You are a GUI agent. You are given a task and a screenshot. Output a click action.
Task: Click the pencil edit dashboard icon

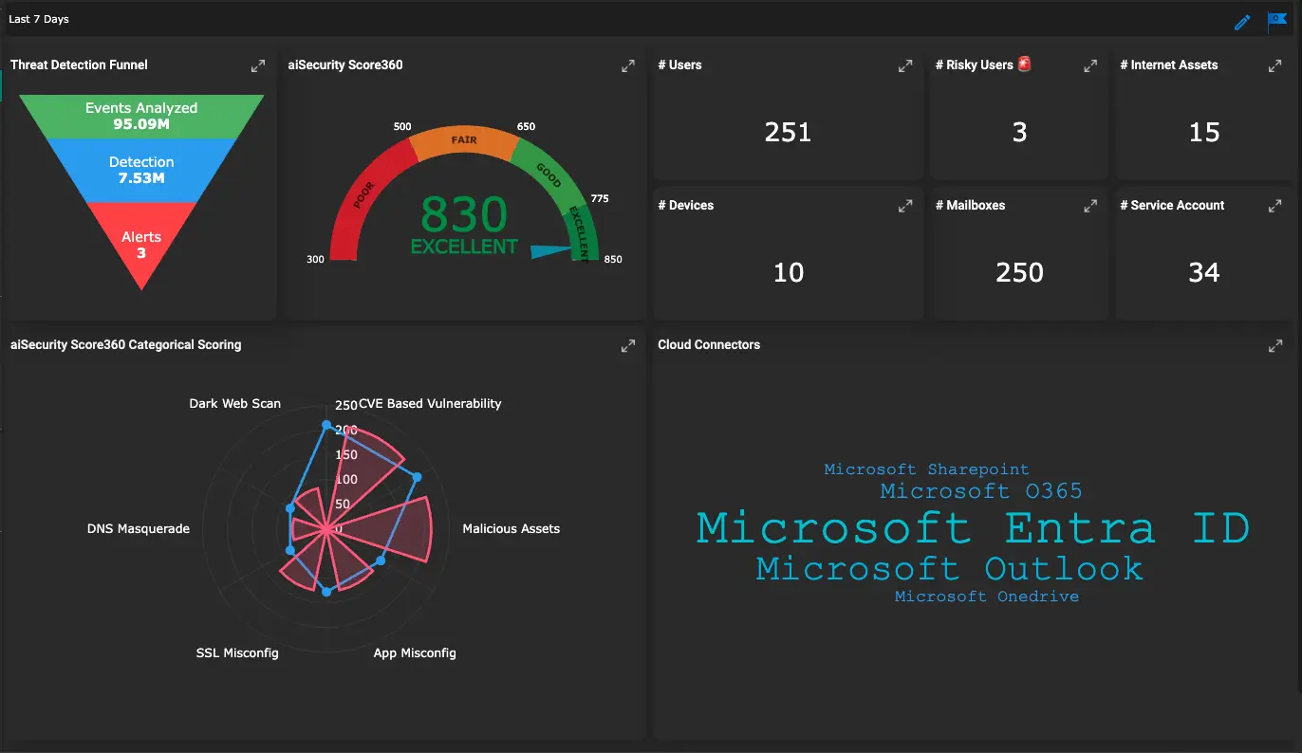pos(1242,22)
